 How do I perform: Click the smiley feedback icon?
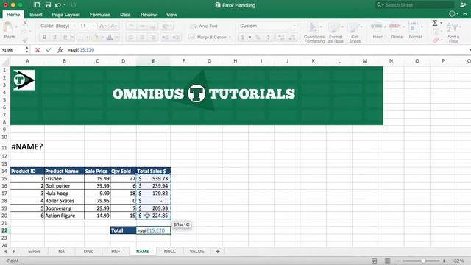coord(452,14)
